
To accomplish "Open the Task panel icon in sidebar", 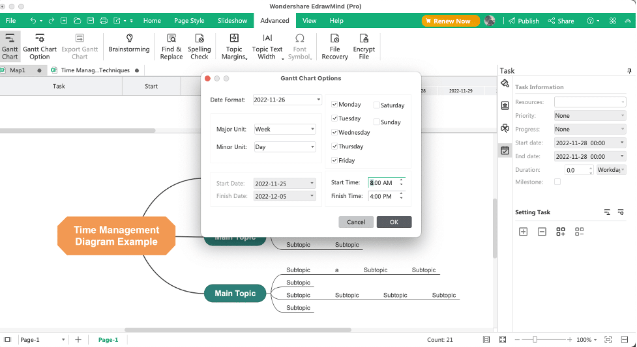I will 505,150.
